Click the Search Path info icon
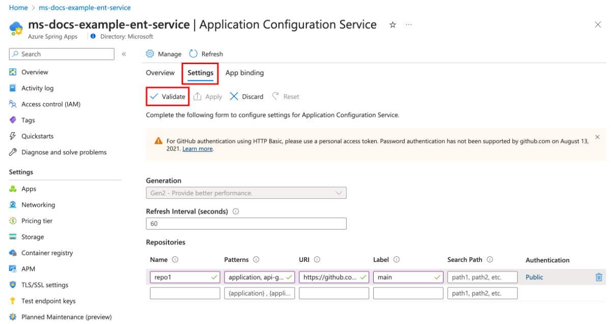Image resolution: width=611 pixels, height=324 pixels. click(490, 260)
